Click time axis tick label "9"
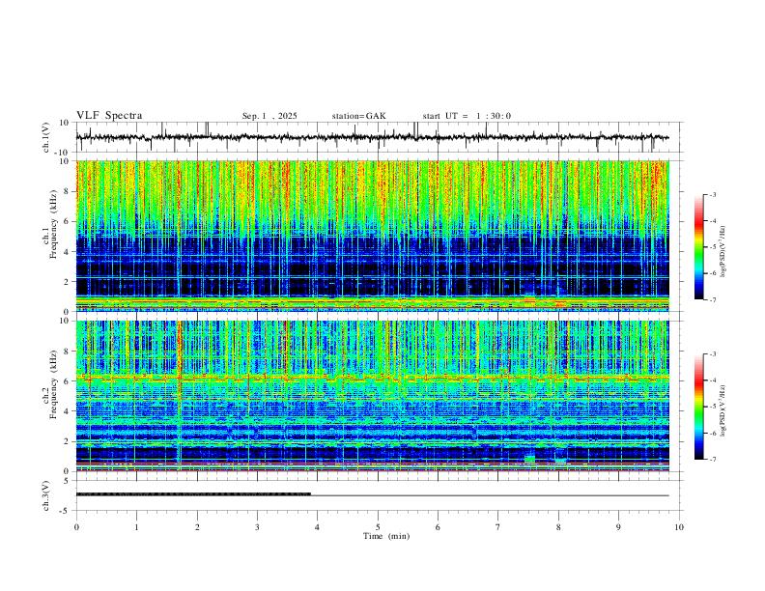The width and height of the screenshot is (765, 591). [x=618, y=527]
